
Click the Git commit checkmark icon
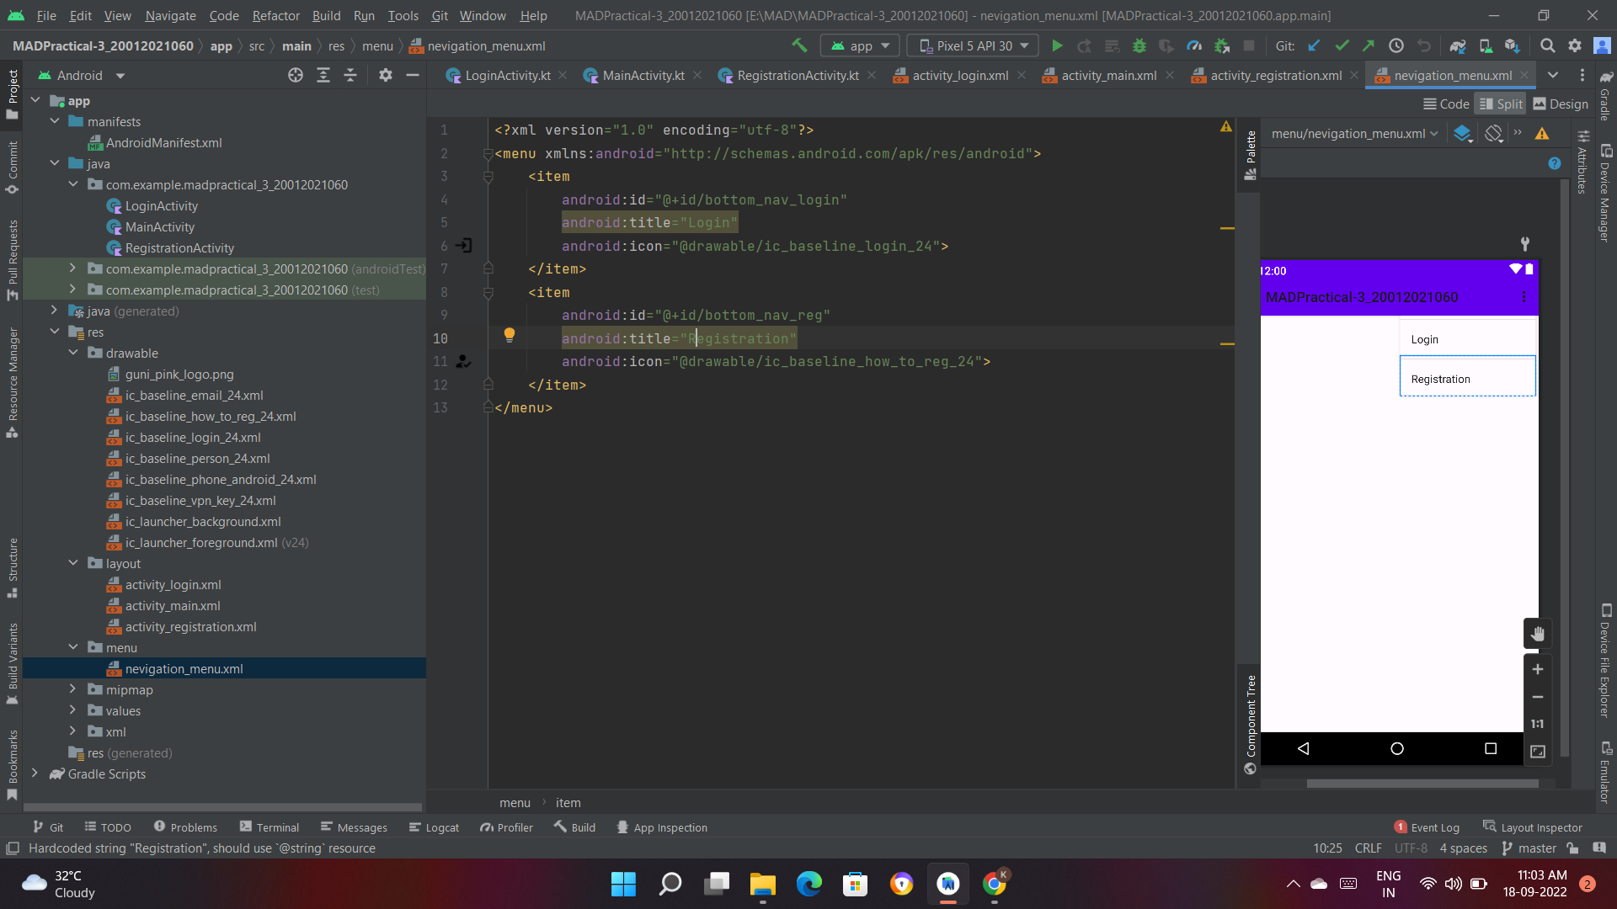click(1342, 45)
